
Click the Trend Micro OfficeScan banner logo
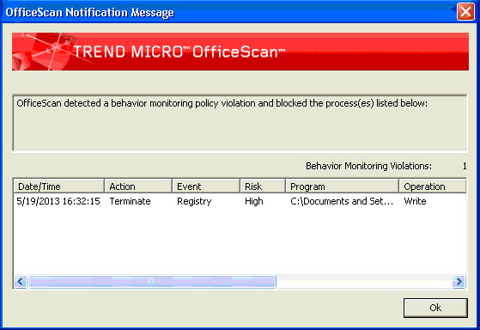(240, 52)
